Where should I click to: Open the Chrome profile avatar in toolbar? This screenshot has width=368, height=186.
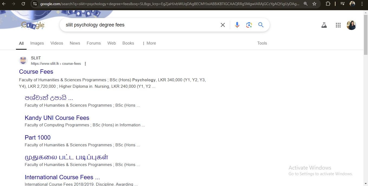click(x=352, y=4)
